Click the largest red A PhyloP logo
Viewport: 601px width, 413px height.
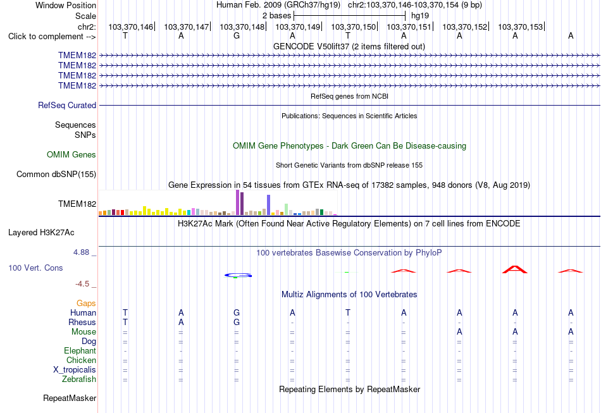515,269
